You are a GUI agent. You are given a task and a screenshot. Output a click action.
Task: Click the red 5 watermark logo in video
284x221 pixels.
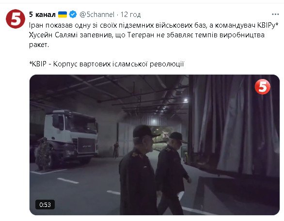pyautogui.click(x=263, y=87)
